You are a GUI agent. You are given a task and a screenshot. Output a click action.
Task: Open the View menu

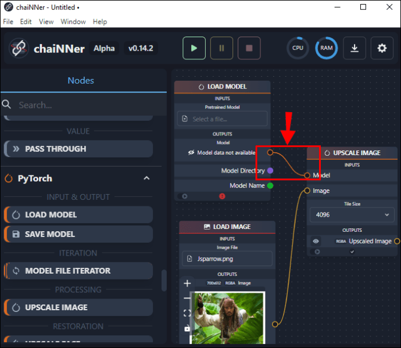(46, 21)
